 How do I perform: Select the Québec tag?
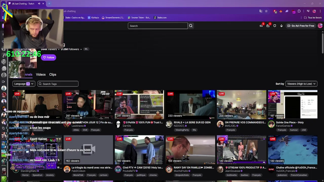(245, 175)
